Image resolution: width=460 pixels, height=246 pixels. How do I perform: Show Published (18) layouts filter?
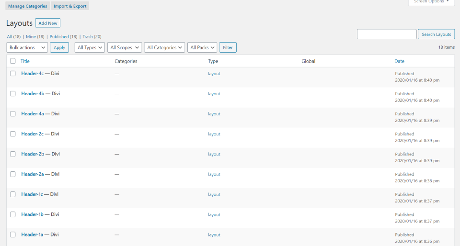63,36
